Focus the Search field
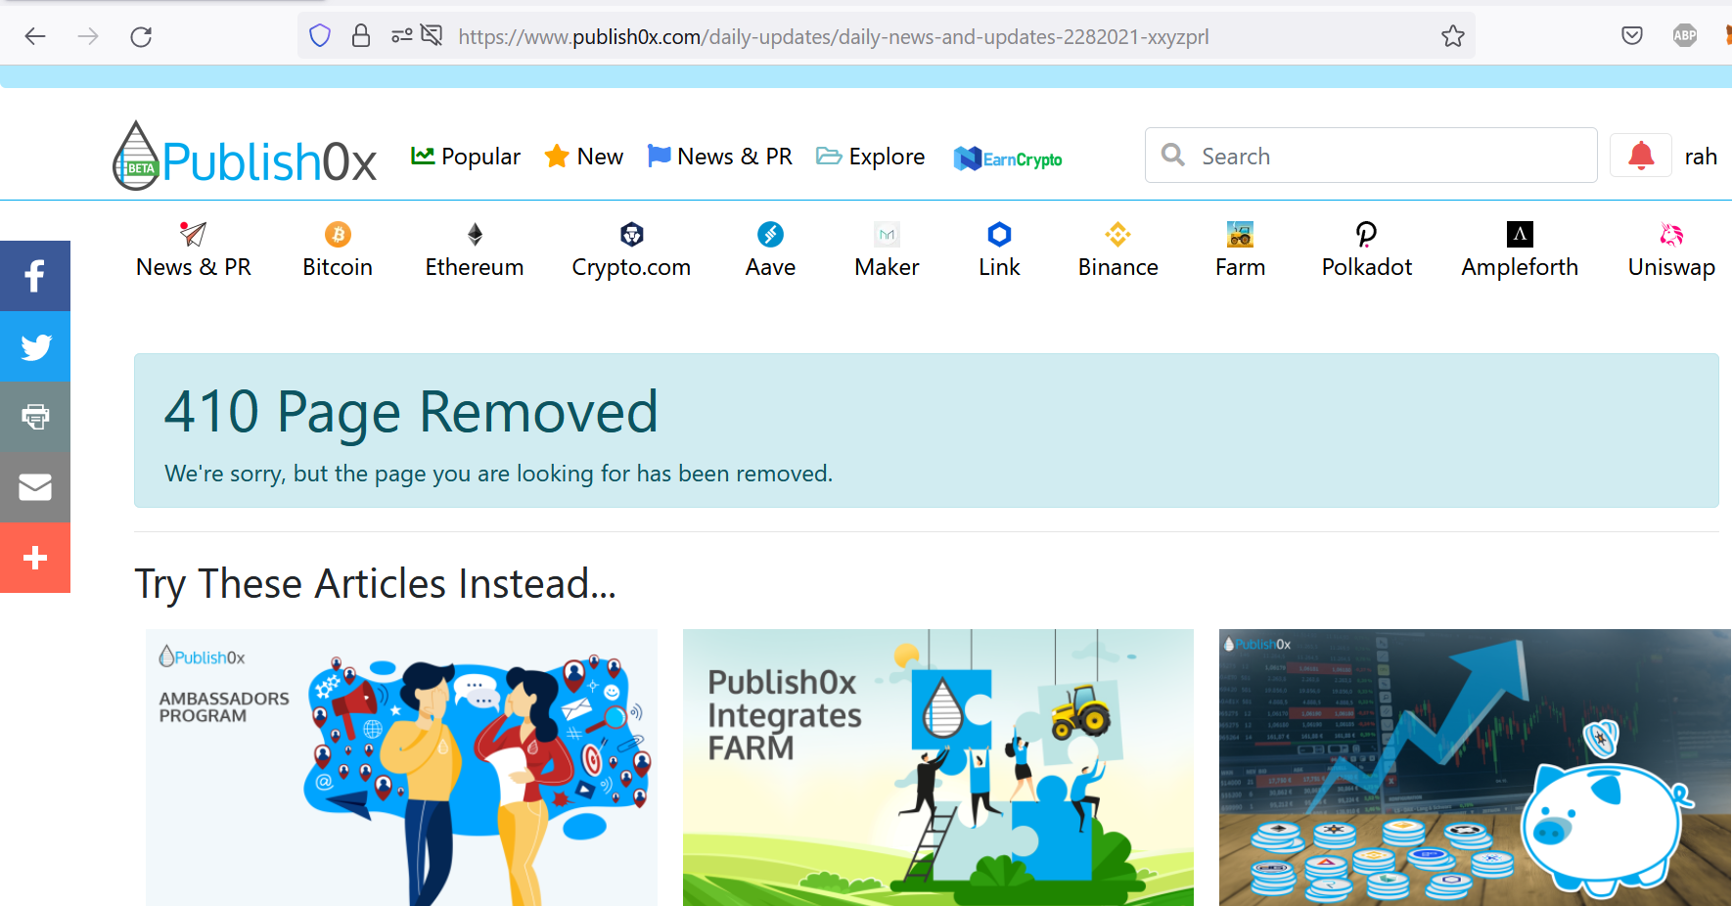1732x906 pixels. [x=1371, y=156]
